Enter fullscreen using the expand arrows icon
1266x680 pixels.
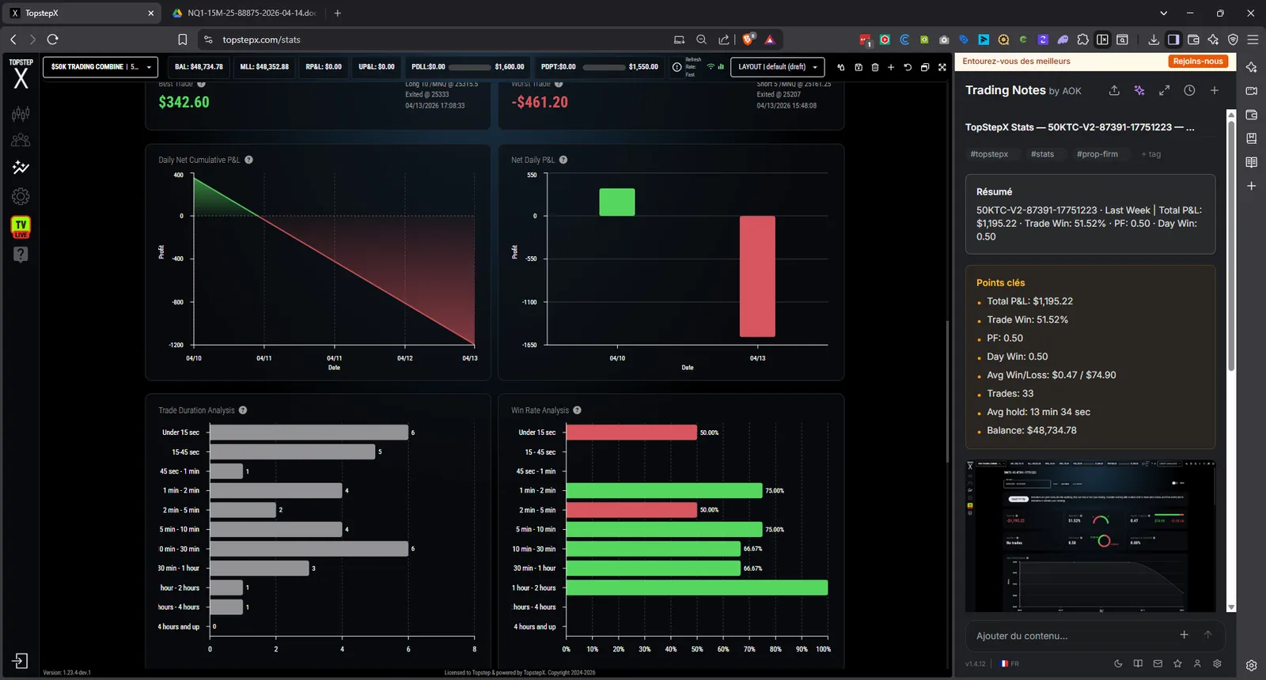[942, 67]
